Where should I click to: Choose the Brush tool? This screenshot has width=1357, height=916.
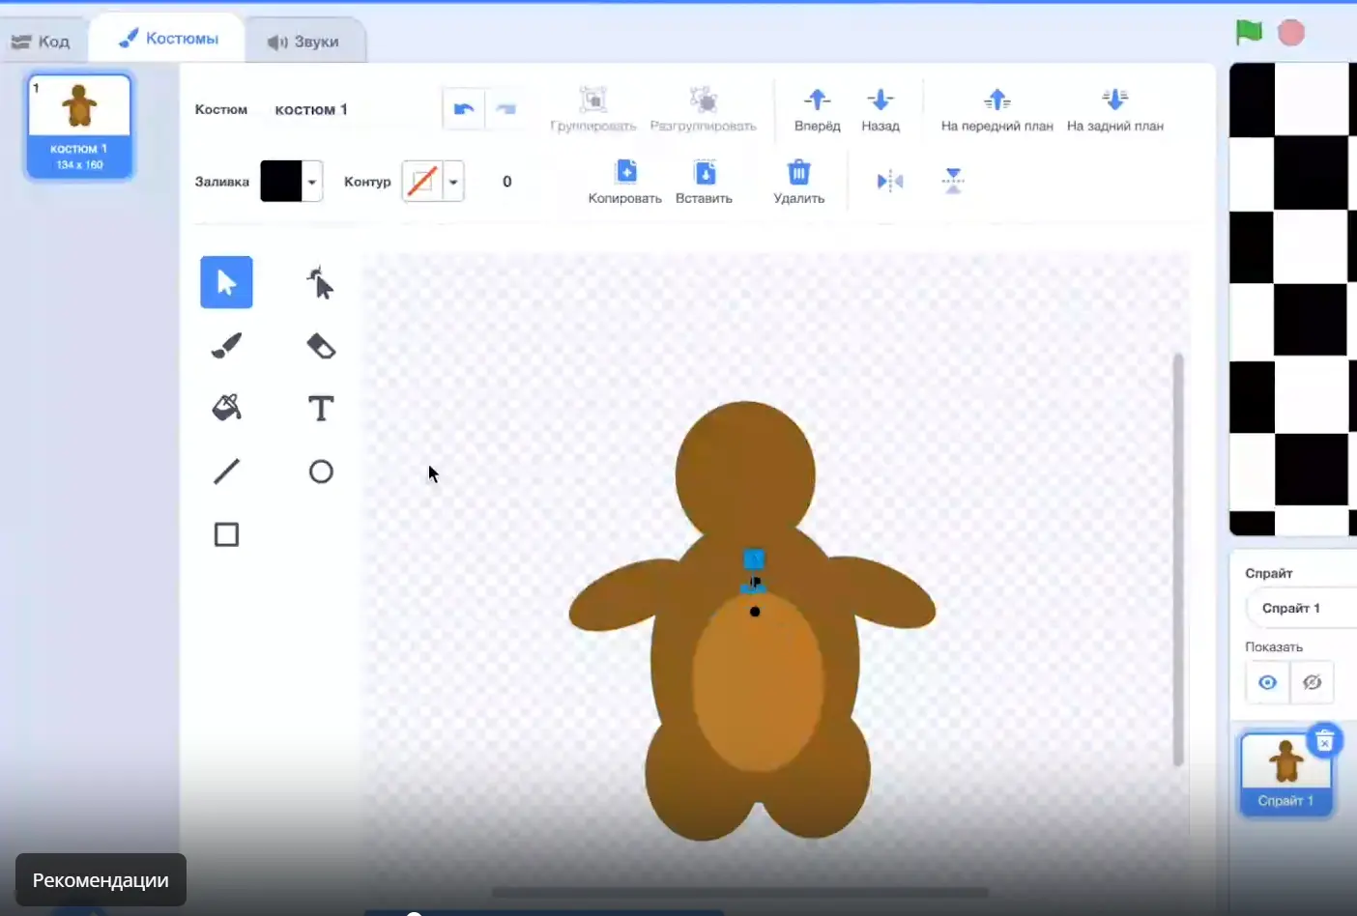pos(226,346)
